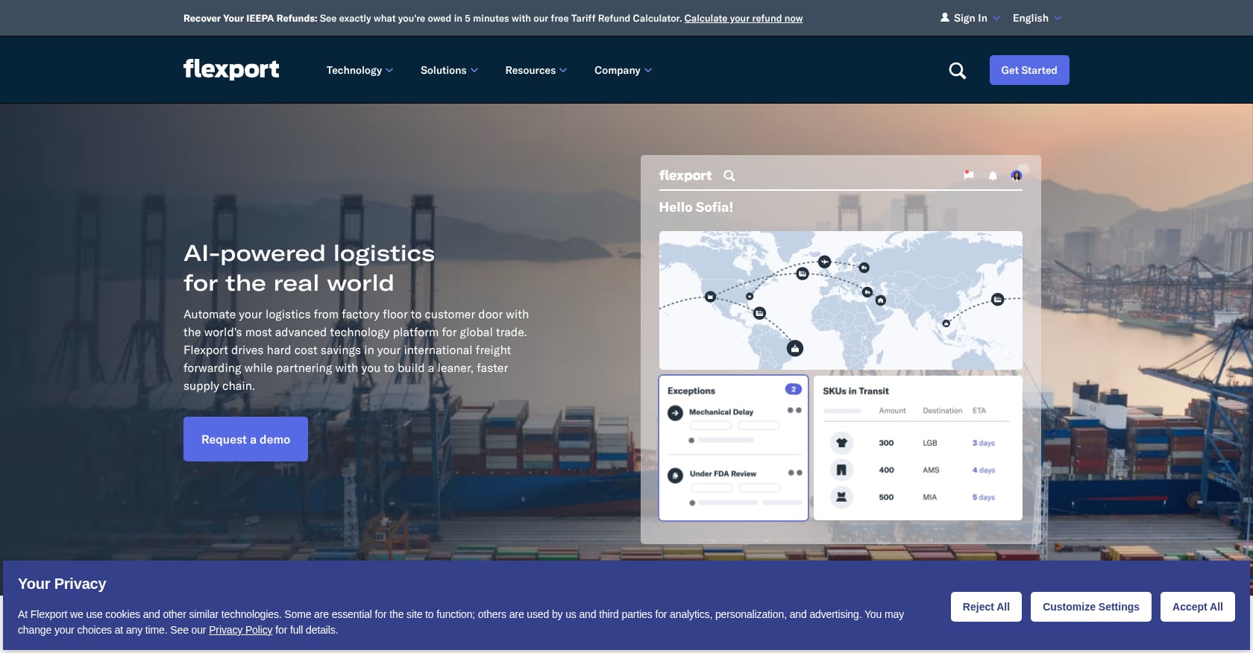
Task: Click the SKUs in Transit heading
Action: click(855, 391)
